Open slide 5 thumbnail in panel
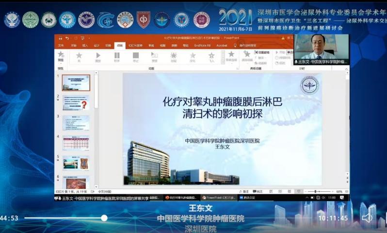 tap(76, 163)
